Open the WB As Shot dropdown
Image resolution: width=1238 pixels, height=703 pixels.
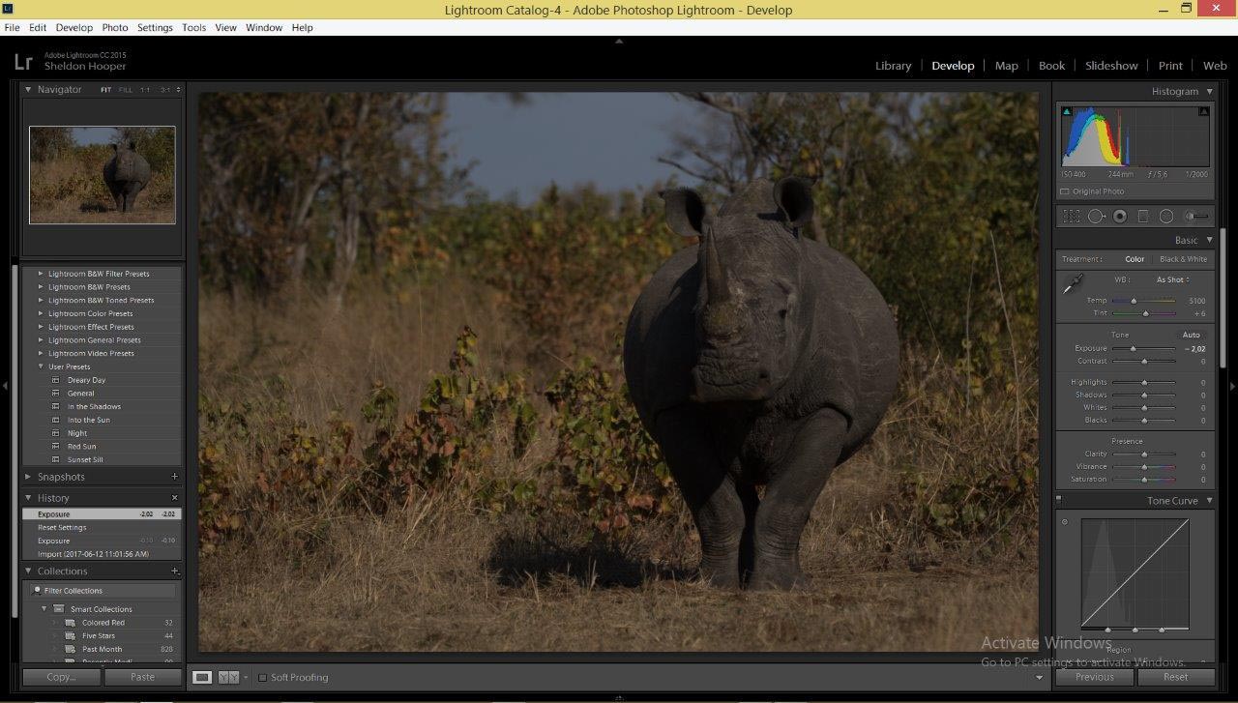coord(1173,280)
